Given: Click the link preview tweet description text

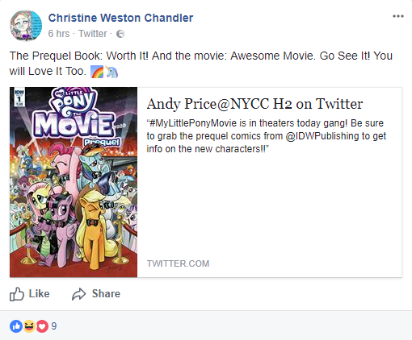Looking at the screenshot, I should [x=267, y=136].
